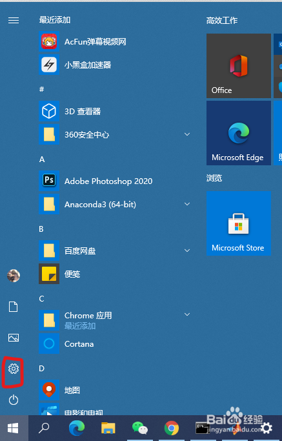
Task: Open the Pictures sidebar icon
Action: pyautogui.click(x=14, y=338)
